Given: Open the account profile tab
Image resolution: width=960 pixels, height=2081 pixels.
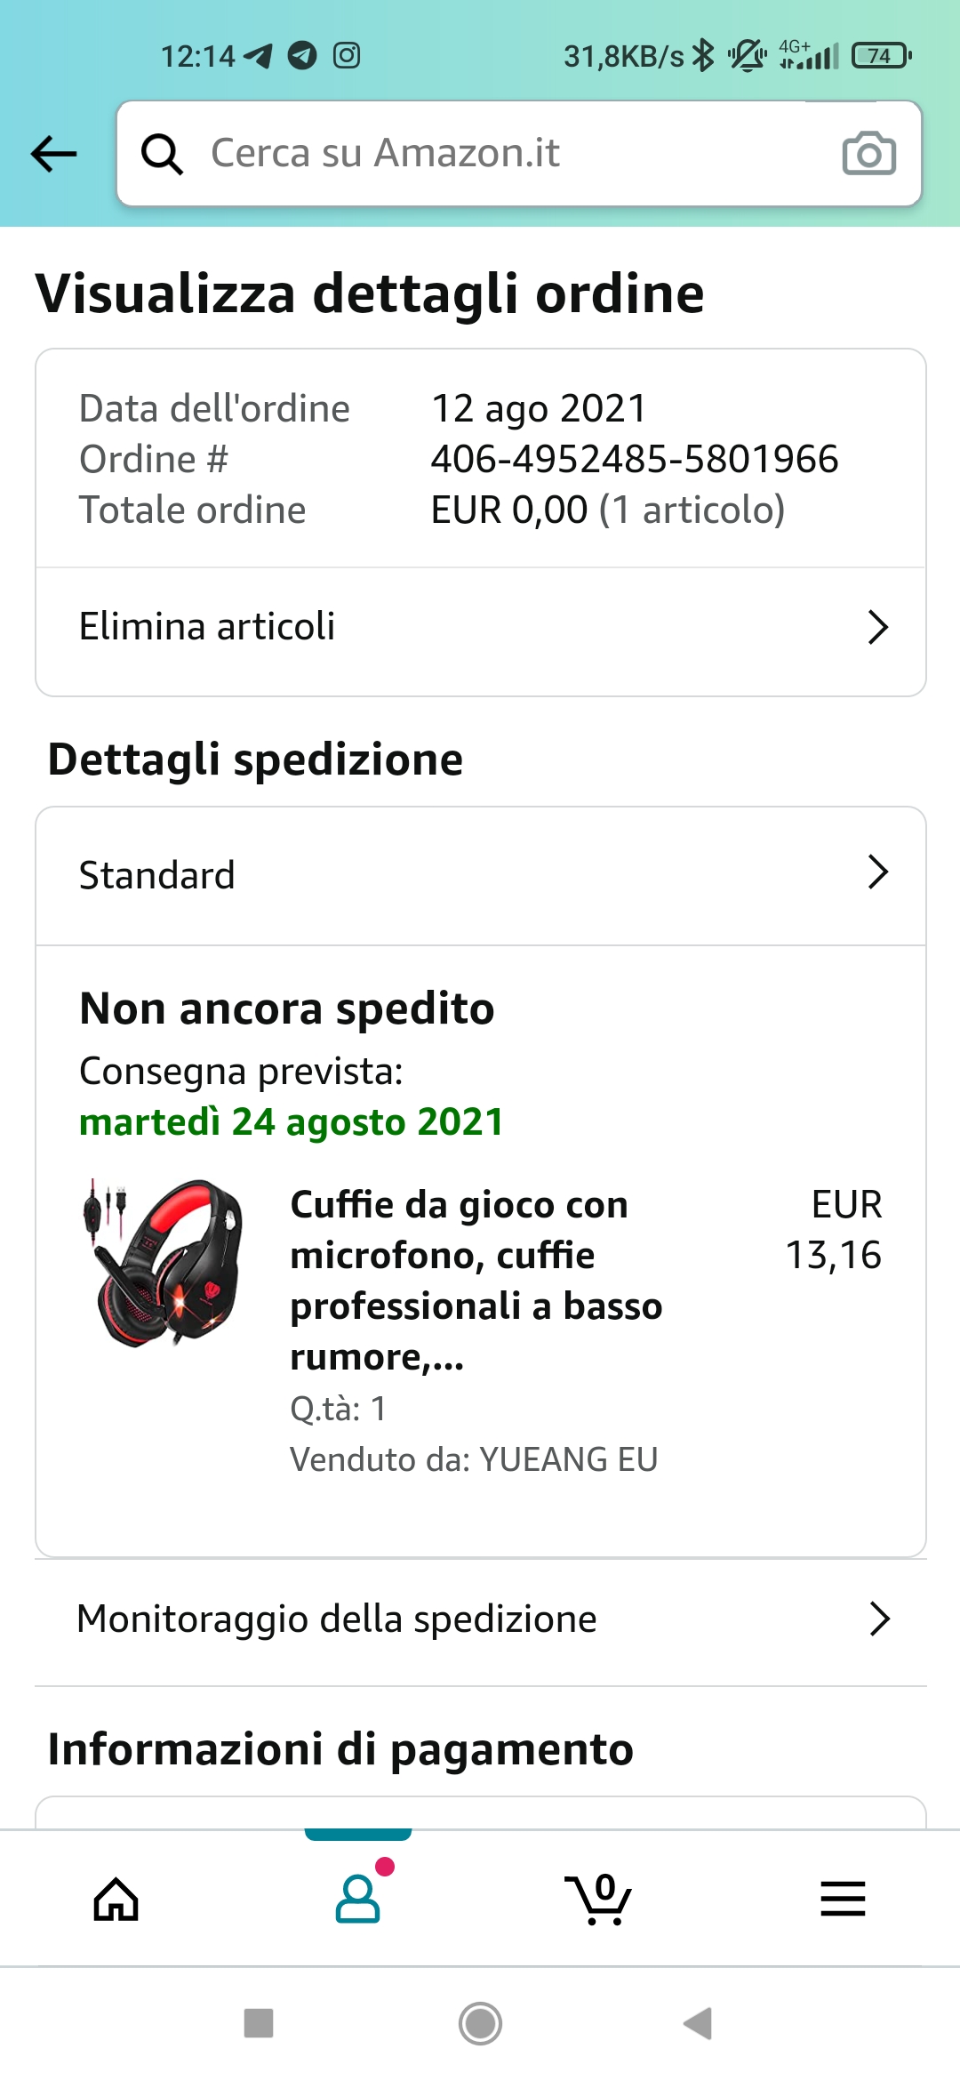Looking at the screenshot, I should 358,1897.
